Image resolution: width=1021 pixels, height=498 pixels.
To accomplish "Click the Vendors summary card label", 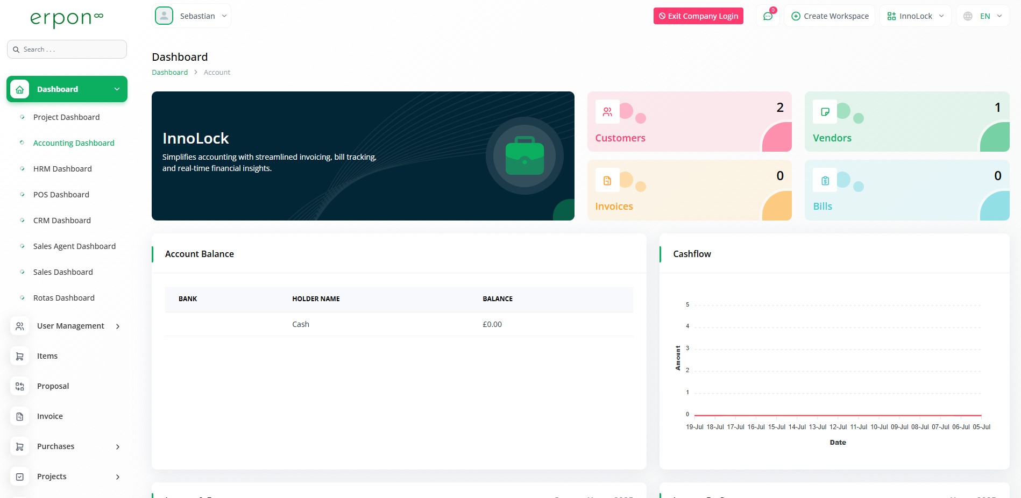I will (832, 138).
